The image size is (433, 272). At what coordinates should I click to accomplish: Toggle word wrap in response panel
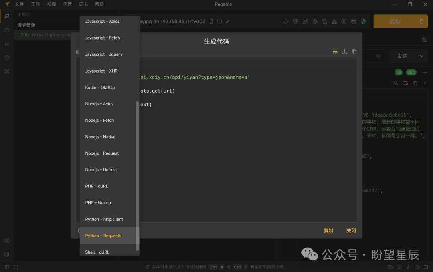(405, 83)
